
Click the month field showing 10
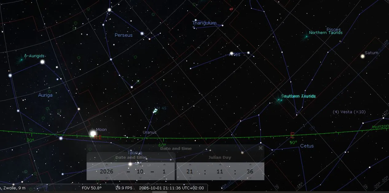(x=140, y=171)
